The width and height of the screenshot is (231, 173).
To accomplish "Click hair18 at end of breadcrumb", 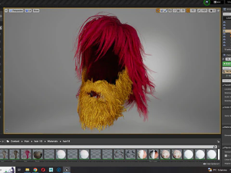I will (66, 141).
